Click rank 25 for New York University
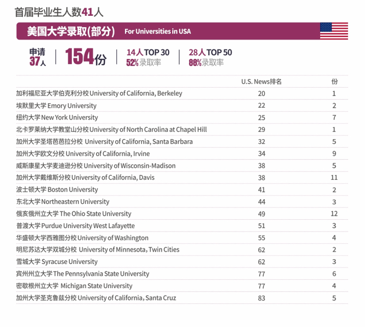The width and height of the screenshot is (365, 327). coord(261,118)
